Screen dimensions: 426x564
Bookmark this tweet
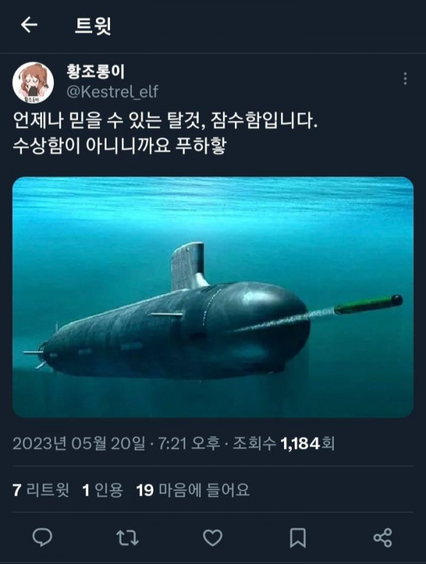(x=297, y=538)
